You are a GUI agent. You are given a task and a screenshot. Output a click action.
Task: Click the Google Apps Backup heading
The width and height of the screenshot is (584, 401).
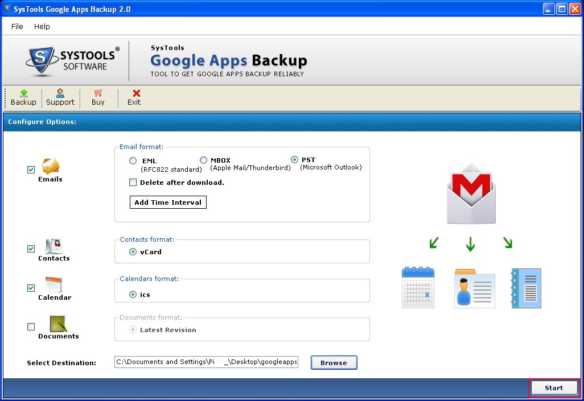(x=229, y=60)
